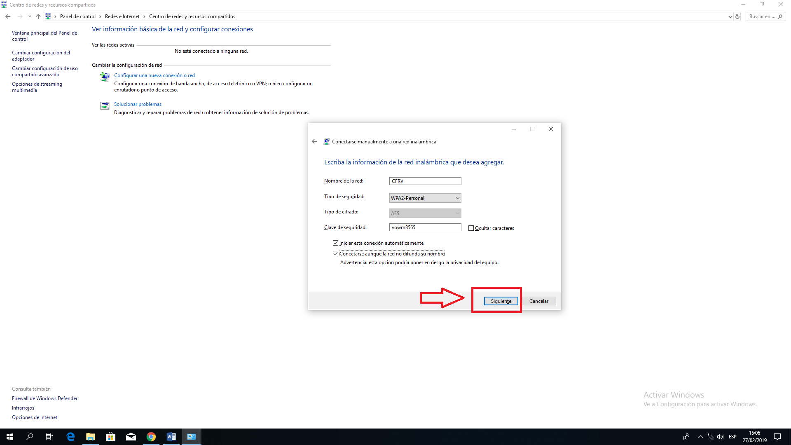Viewport: 791px width, 445px height.
Task: Click the up-folder arrow in navigation bar
Action: (x=38, y=16)
